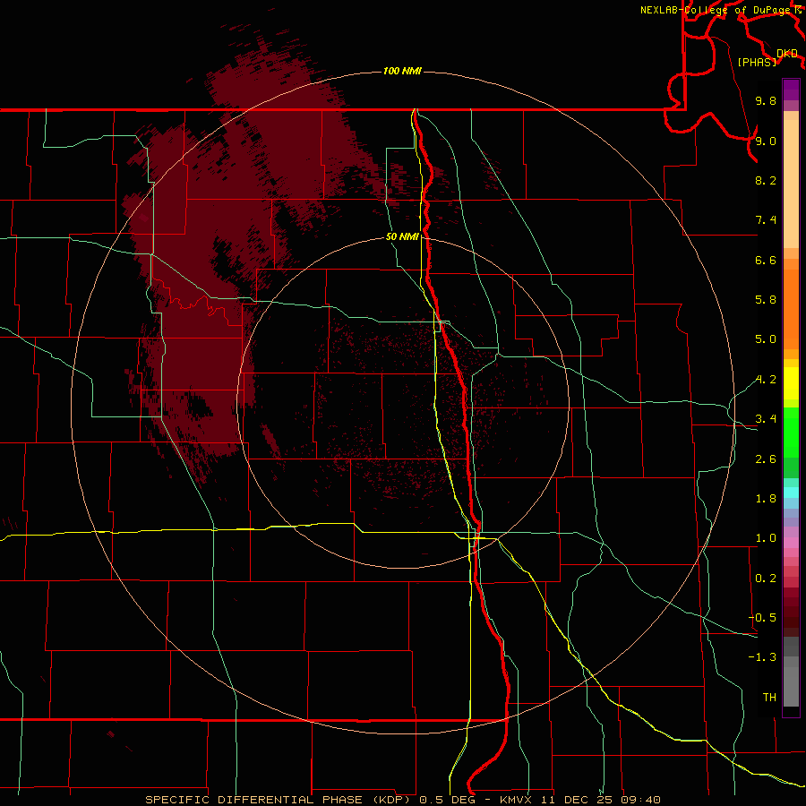Click the NEXLAB-College of DuPage credit text
The image size is (806, 806).
tap(716, 10)
